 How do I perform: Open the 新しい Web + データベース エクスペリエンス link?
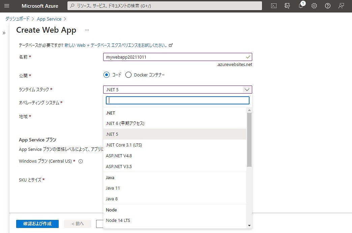click(116, 45)
